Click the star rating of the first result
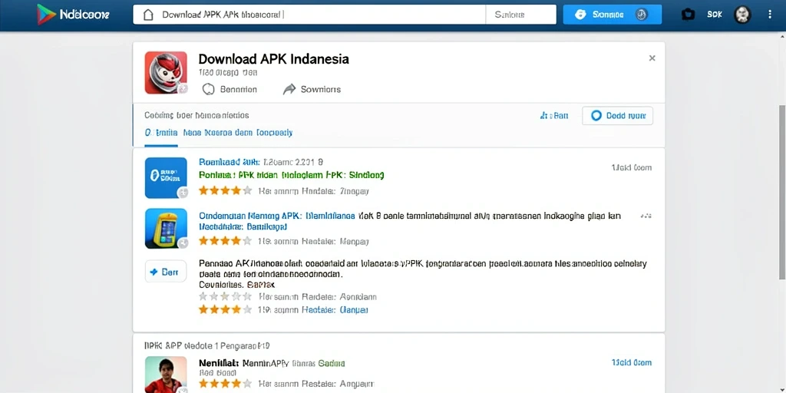The height and width of the screenshot is (393, 786). click(x=225, y=190)
